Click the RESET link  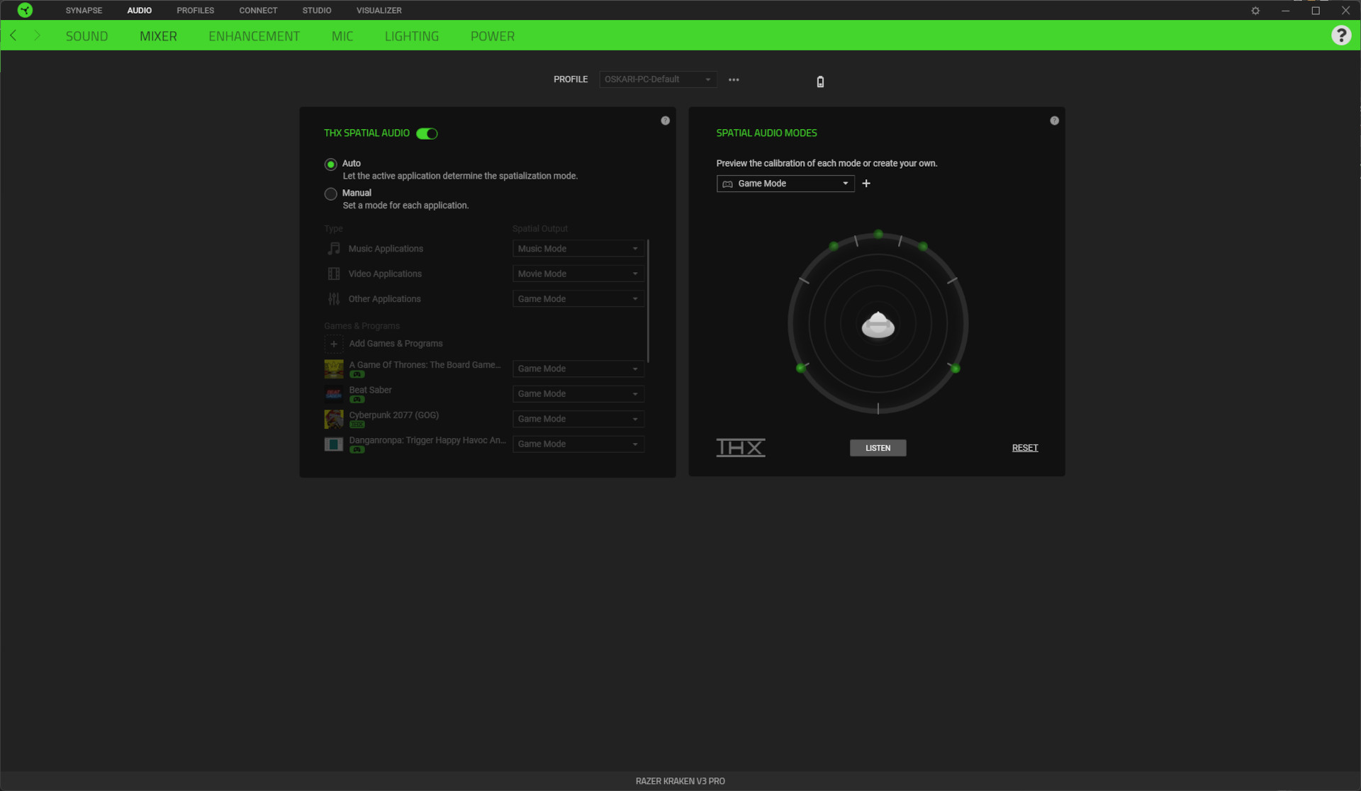[1024, 448]
